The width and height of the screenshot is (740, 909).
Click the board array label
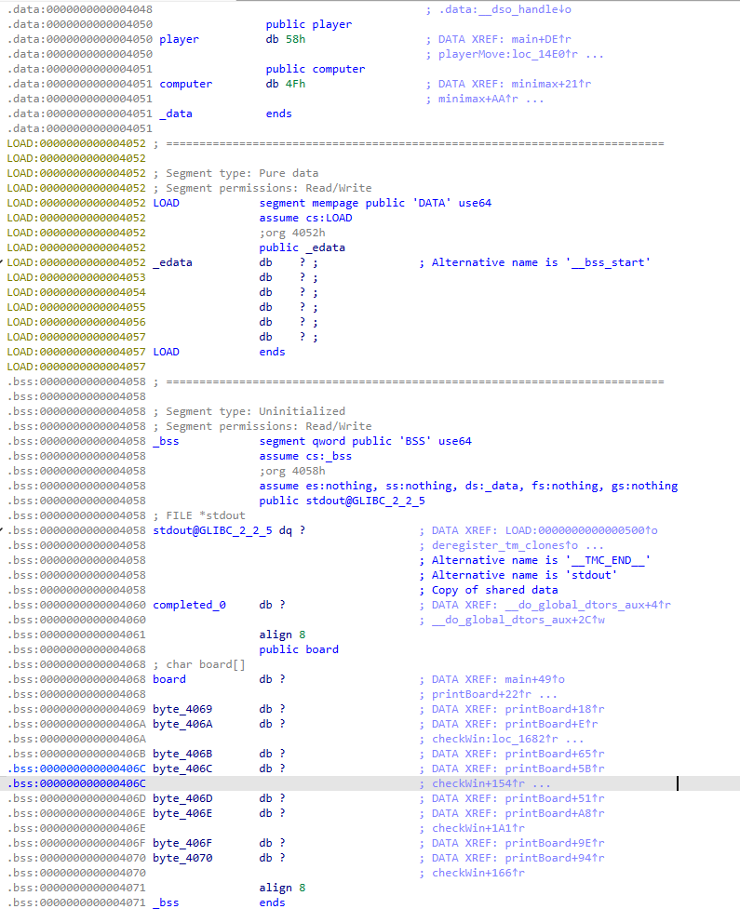169,679
